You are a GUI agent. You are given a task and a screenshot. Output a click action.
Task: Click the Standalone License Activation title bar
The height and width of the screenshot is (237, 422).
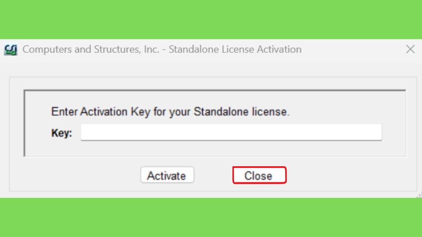[x=211, y=49]
